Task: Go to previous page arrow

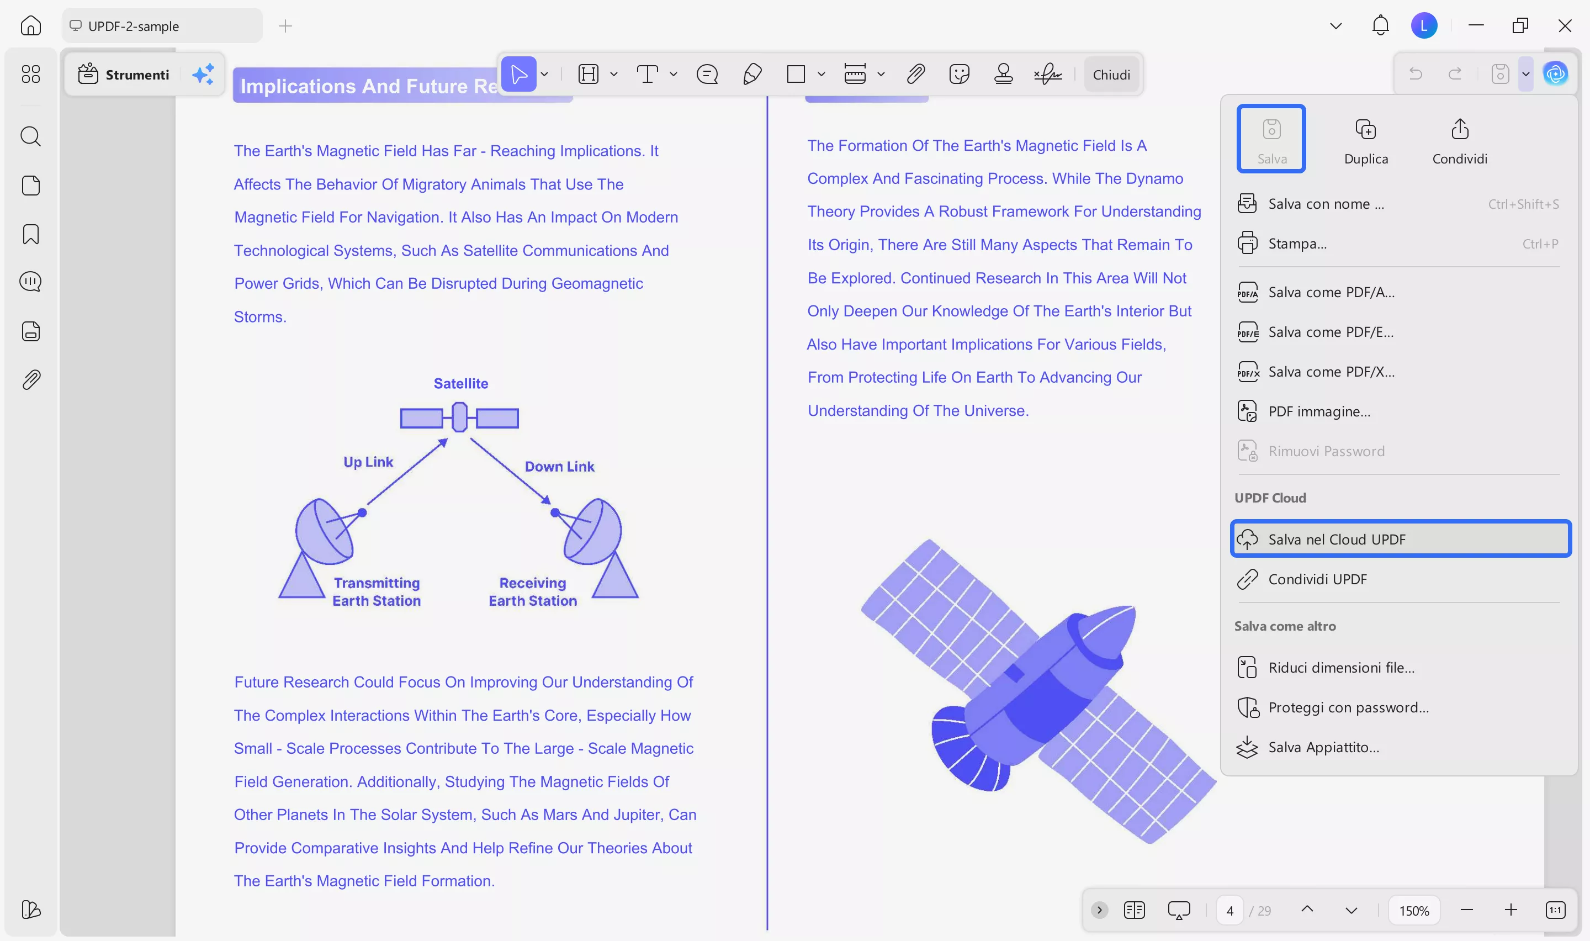Action: click(x=1307, y=911)
